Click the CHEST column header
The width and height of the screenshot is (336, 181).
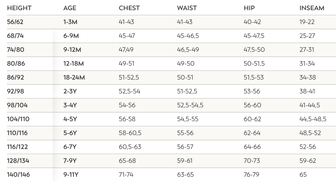129,8
